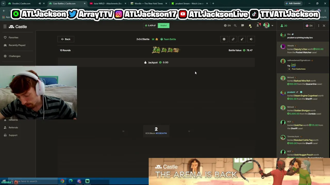Click Pocket Watcher case in Weezle's message
This screenshot has height=185, width=330.
coord(303,52)
